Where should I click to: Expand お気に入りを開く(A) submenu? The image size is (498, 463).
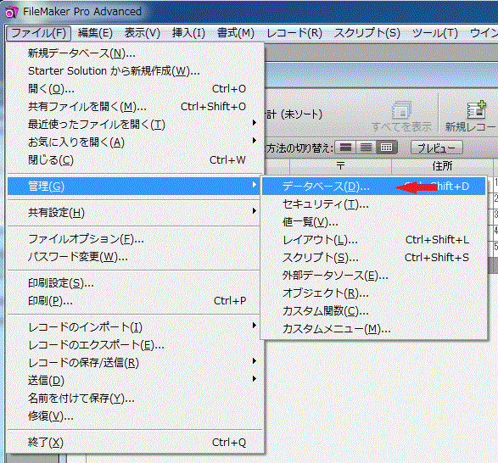coord(136,142)
